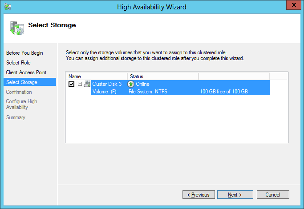
Task: Go to the Before You Begin step
Action: (24, 53)
